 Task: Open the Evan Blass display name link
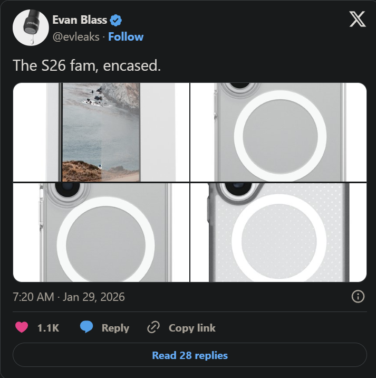pos(80,21)
